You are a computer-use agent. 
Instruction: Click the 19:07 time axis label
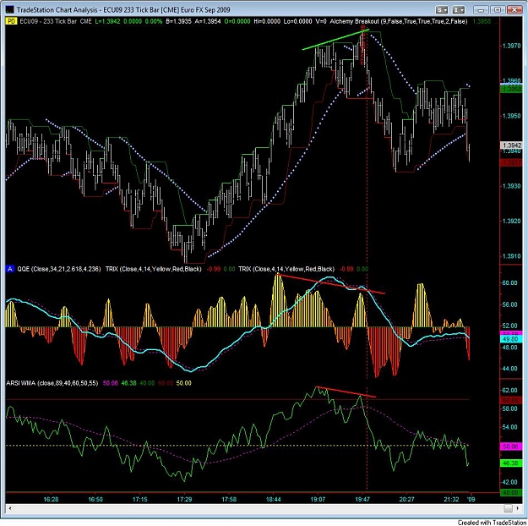pos(318,499)
